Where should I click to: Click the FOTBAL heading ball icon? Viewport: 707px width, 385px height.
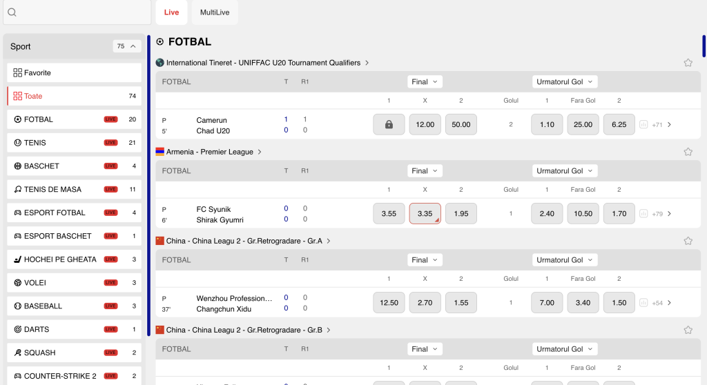pyautogui.click(x=159, y=42)
